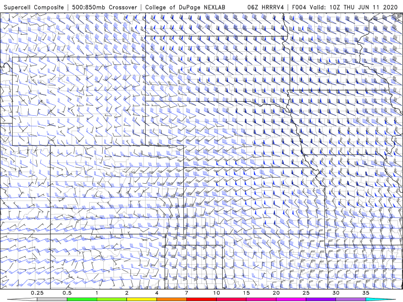Click the "35" color scale label
This screenshot has width=403, height=302.
pyautogui.click(x=366, y=293)
